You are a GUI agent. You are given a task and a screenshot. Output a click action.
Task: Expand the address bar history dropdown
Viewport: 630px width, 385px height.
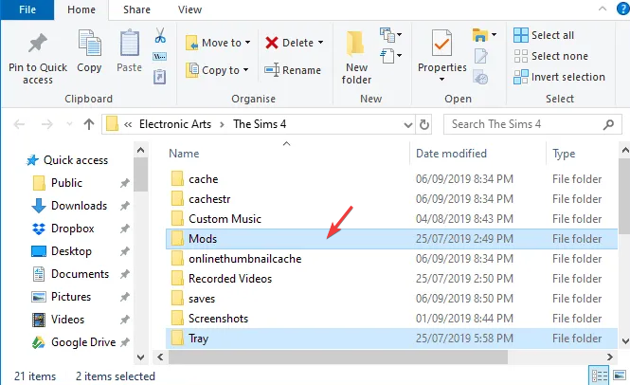point(408,125)
